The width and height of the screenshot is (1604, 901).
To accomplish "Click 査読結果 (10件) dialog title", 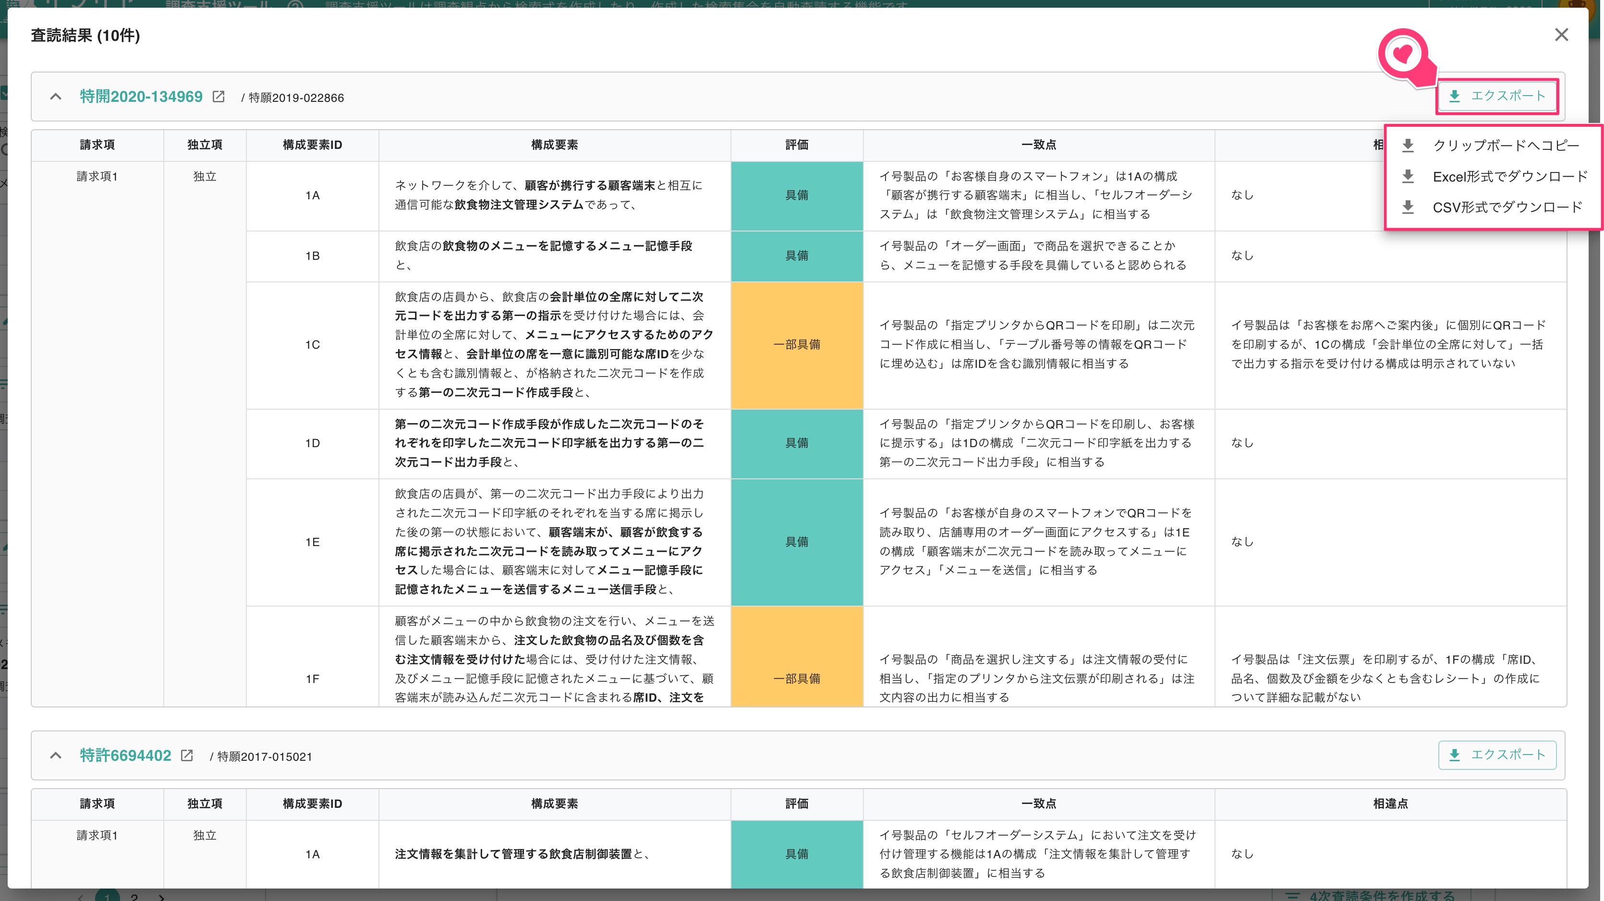I will pos(85,36).
